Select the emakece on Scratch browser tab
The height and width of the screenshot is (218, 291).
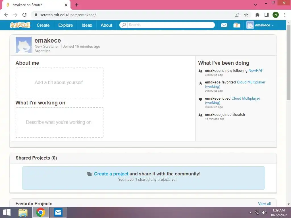click(36, 5)
